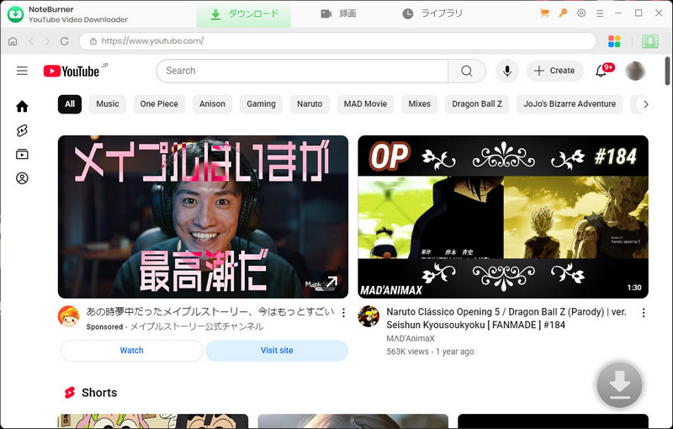Open the account avatar menu

coord(635,71)
